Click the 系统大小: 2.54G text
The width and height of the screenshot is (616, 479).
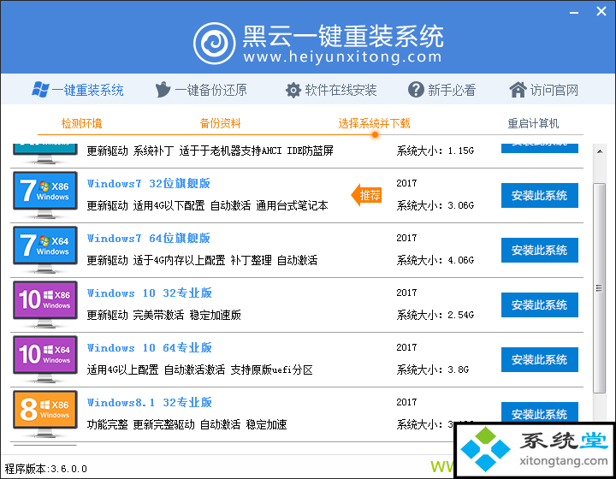point(435,315)
